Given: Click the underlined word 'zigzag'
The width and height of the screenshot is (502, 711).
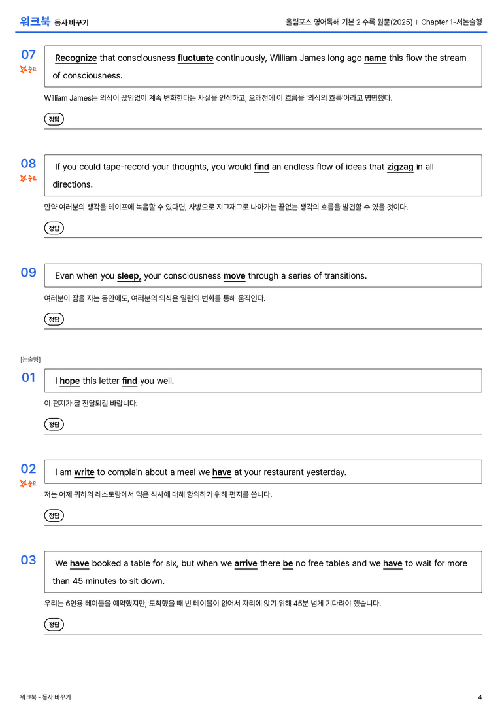Looking at the screenshot, I should coord(400,167).
